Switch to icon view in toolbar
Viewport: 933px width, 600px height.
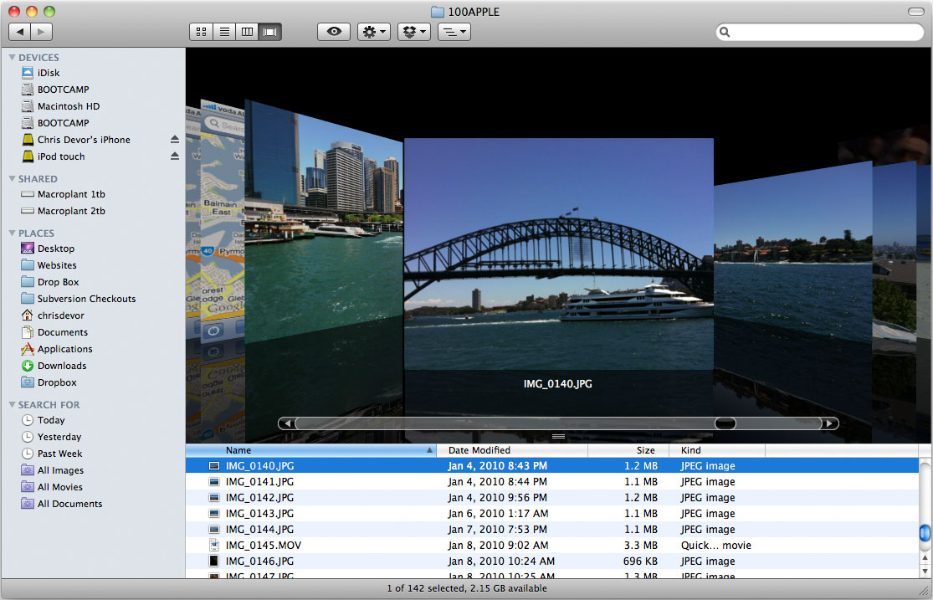[x=201, y=32]
